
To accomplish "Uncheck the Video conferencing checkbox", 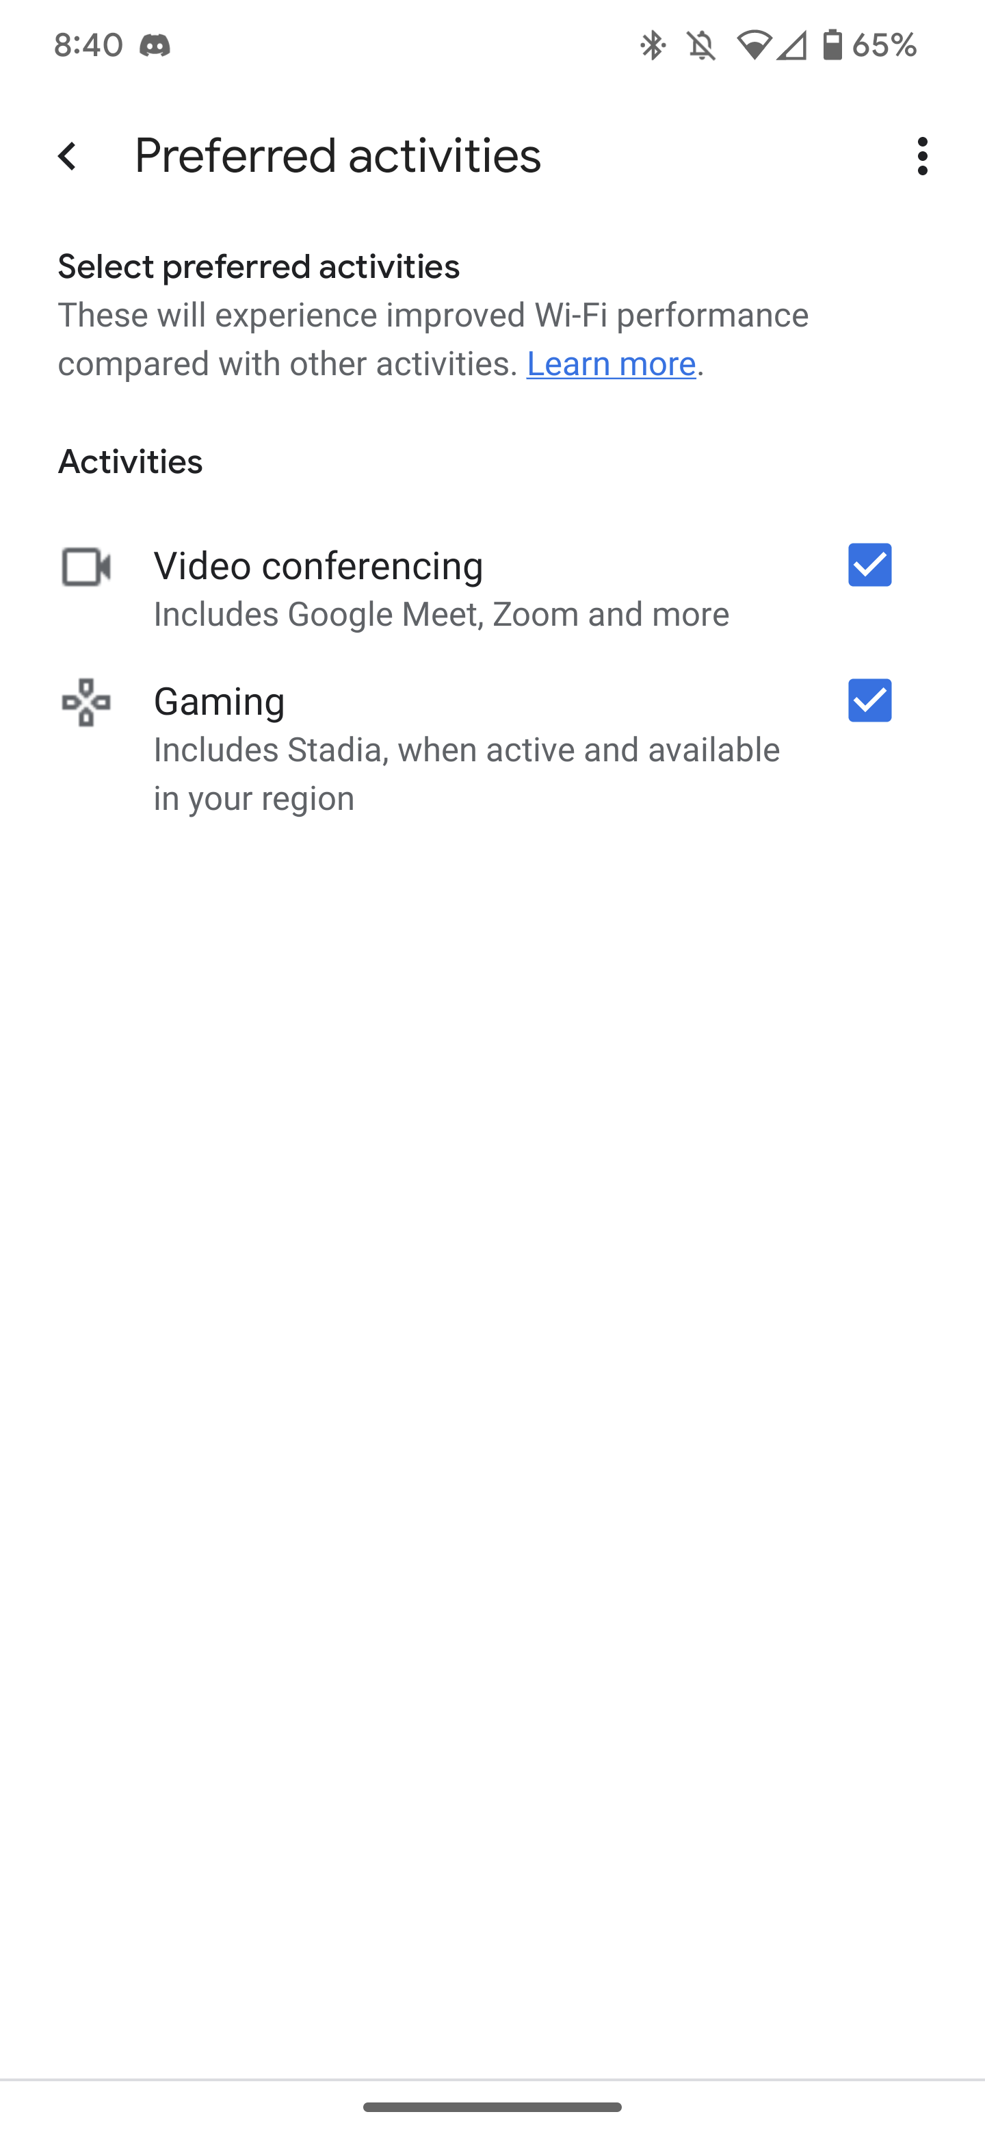I will coord(869,565).
